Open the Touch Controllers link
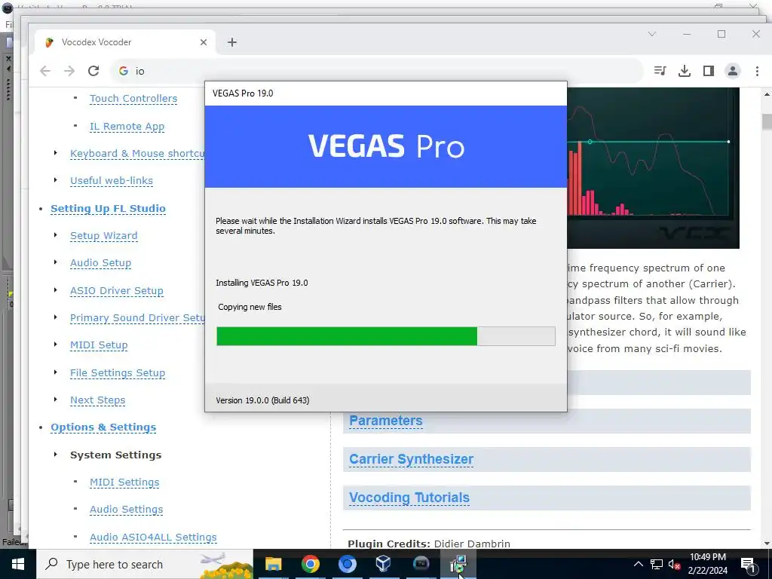This screenshot has width=772, height=579. click(133, 99)
